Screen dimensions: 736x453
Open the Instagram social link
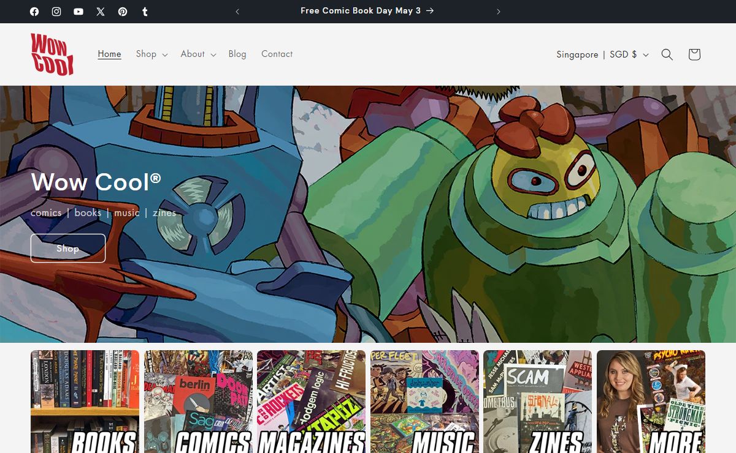click(x=56, y=12)
